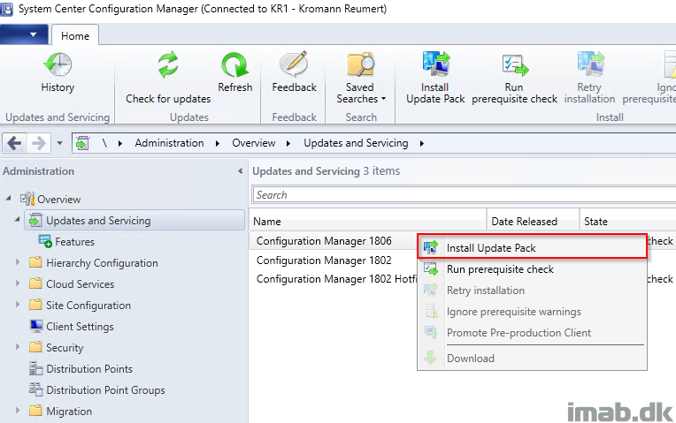Image resolution: width=676 pixels, height=423 pixels.
Task: Expand arrow after Overview breadcrumb
Action: point(288,143)
